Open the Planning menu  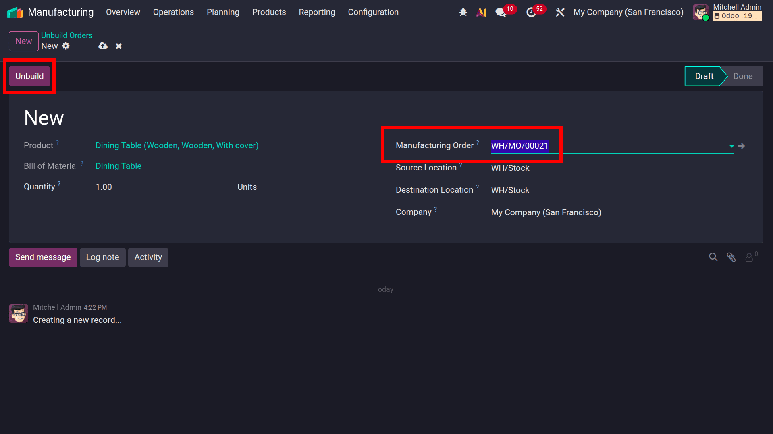tap(223, 12)
